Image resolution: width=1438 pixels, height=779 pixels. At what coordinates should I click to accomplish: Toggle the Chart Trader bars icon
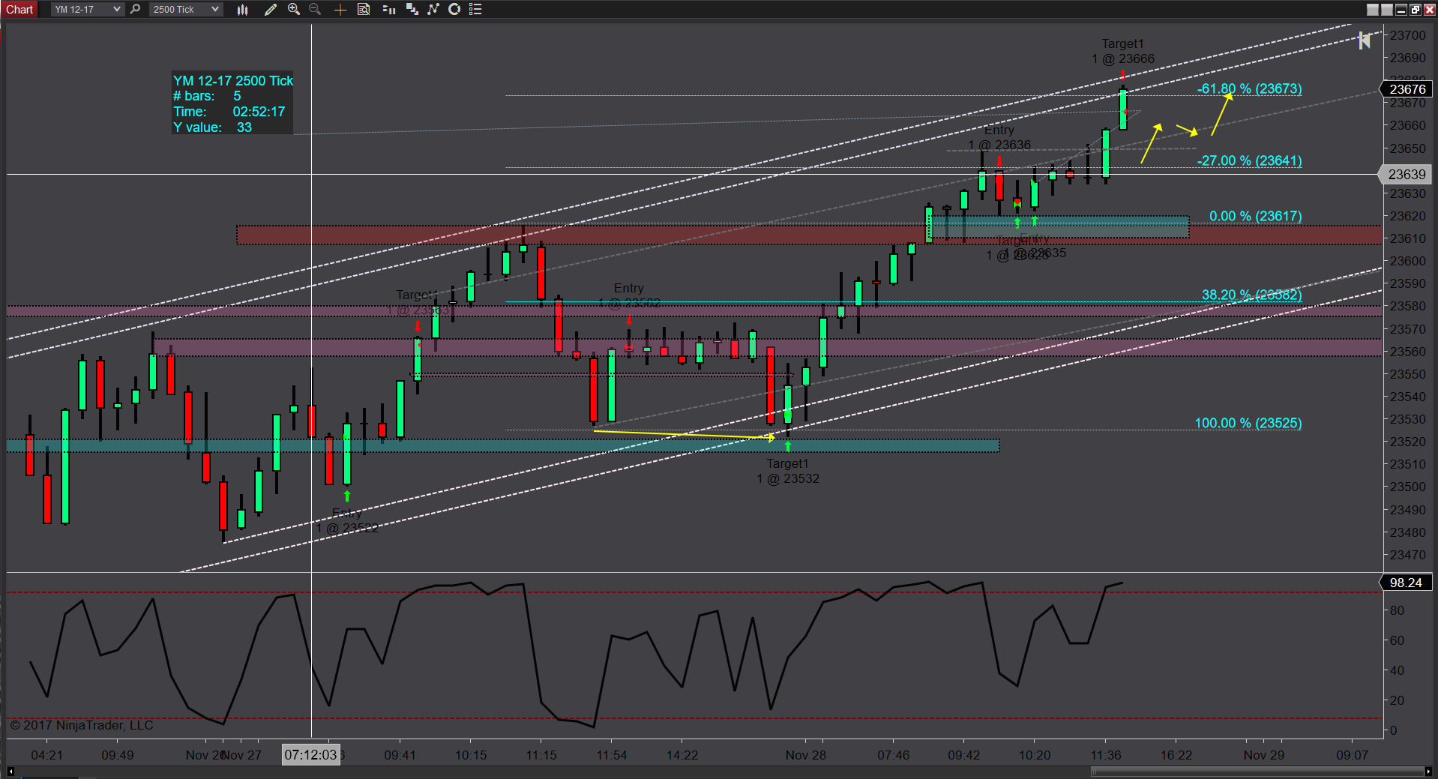coord(388,9)
